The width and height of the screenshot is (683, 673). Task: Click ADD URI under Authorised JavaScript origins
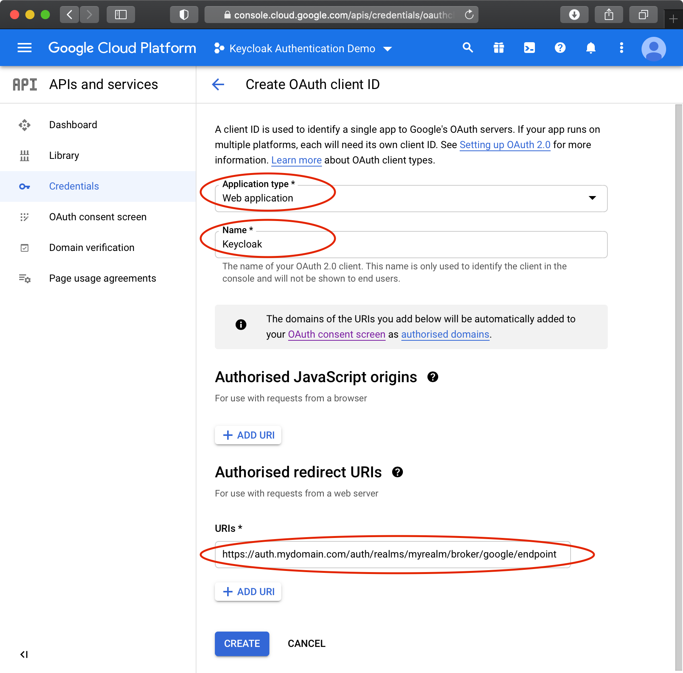pos(248,435)
